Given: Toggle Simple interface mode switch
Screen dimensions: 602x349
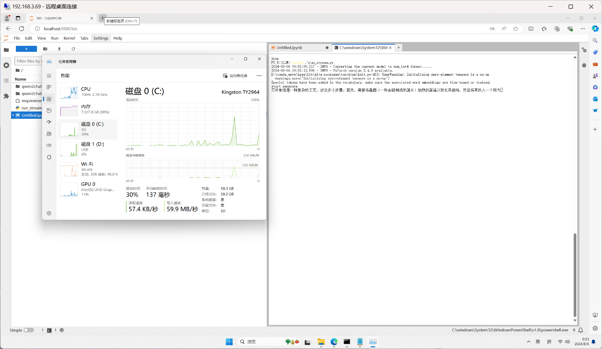Looking at the screenshot, I should coord(29,330).
